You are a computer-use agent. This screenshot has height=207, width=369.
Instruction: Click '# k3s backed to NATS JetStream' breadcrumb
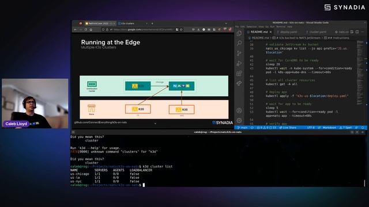click(296, 38)
